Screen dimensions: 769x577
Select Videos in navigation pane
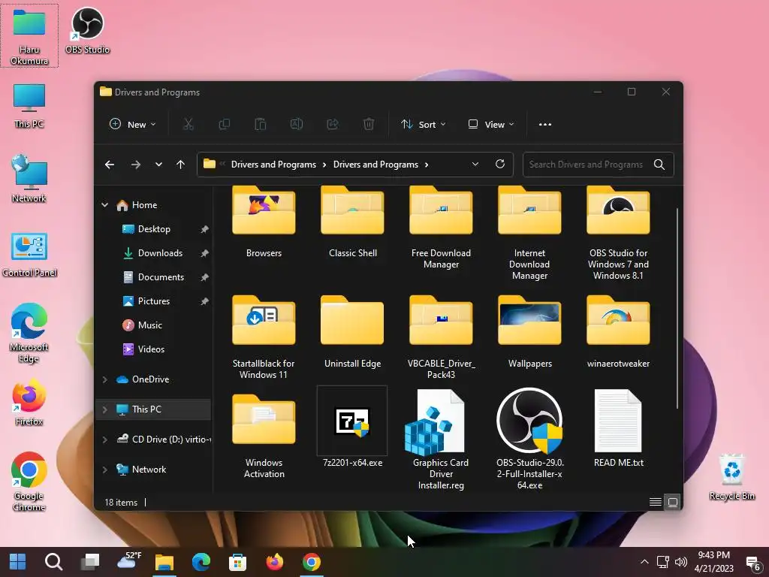pos(151,349)
